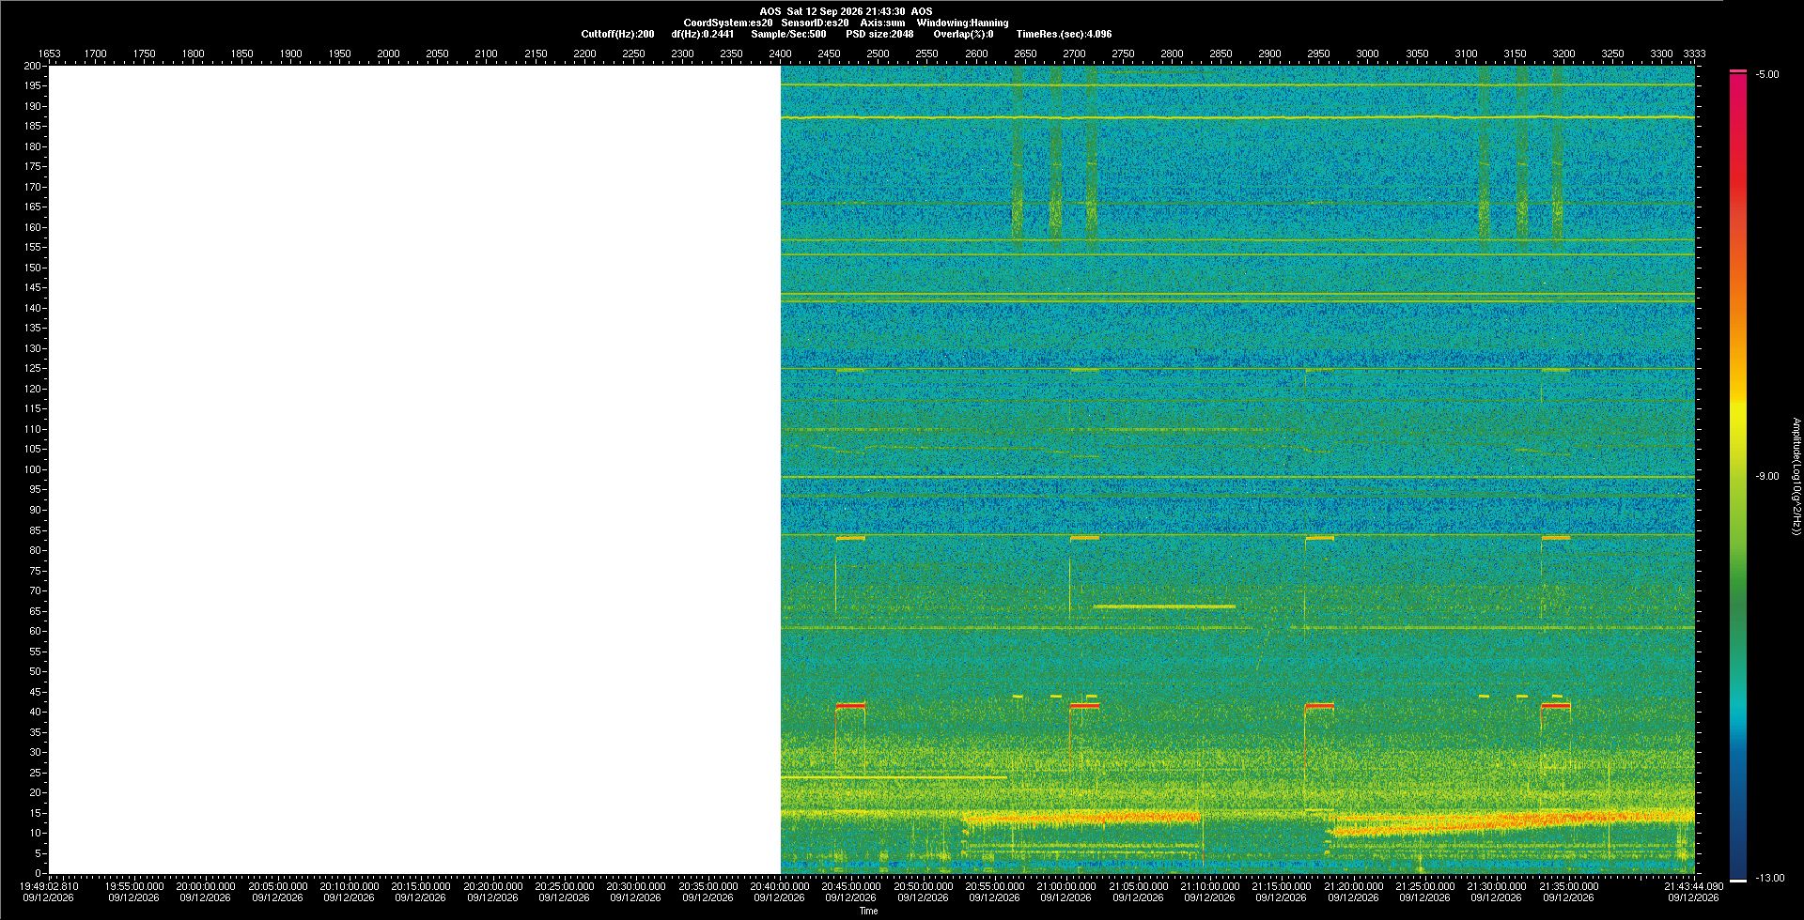Click the -5.00 colorbar maximum label
The height and width of the screenshot is (920, 1804).
pyautogui.click(x=1767, y=74)
